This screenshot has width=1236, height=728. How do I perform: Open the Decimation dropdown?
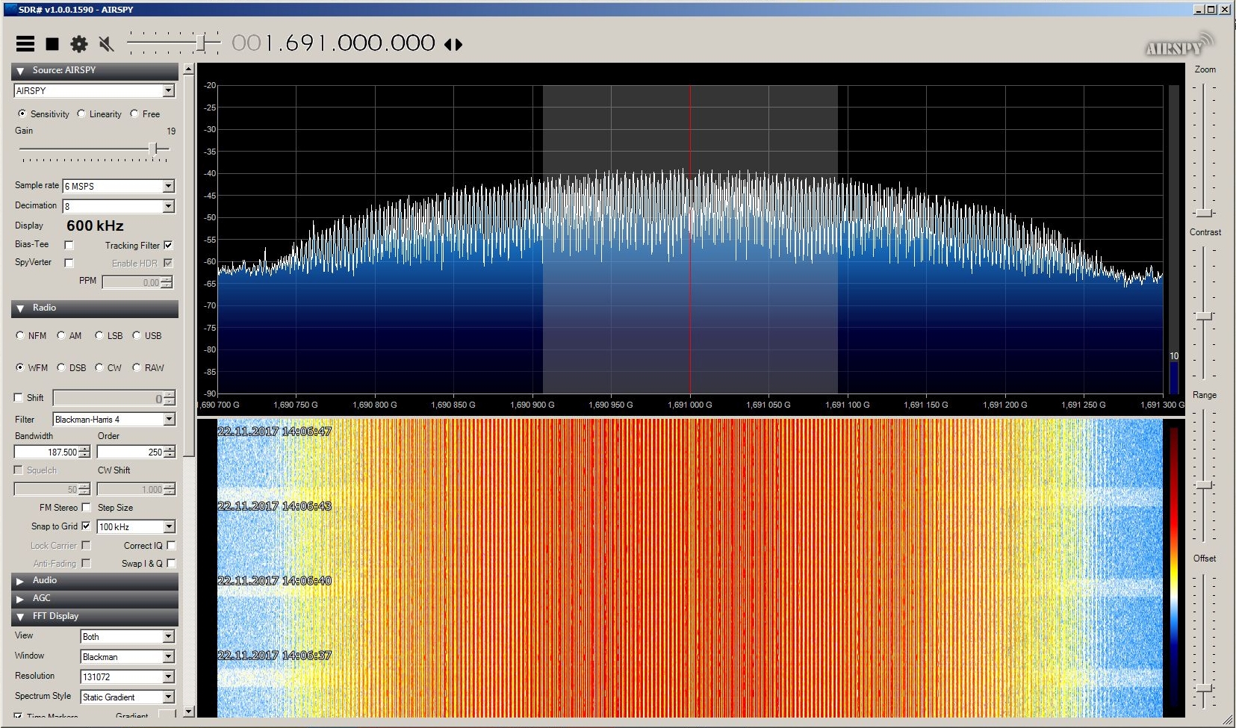click(x=119, y=206)
